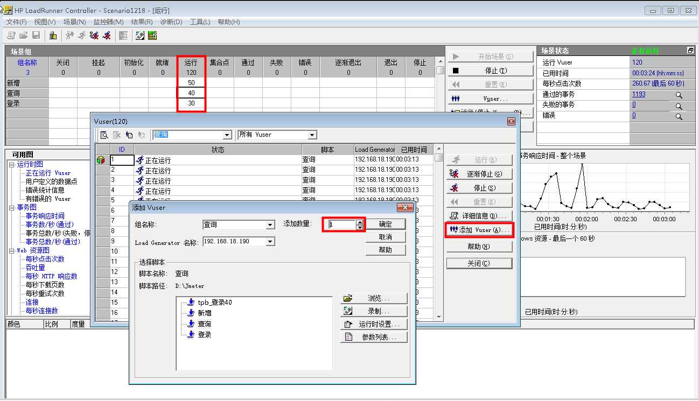The height and width of the screenshot is (401, 699).
Task: Click the 详细信息(D)... button
Action: 479,216
